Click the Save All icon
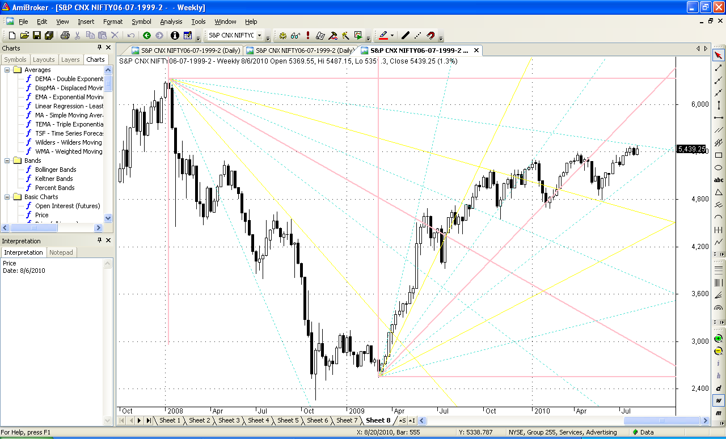This screenshot has height=439, width=726. 49,35
